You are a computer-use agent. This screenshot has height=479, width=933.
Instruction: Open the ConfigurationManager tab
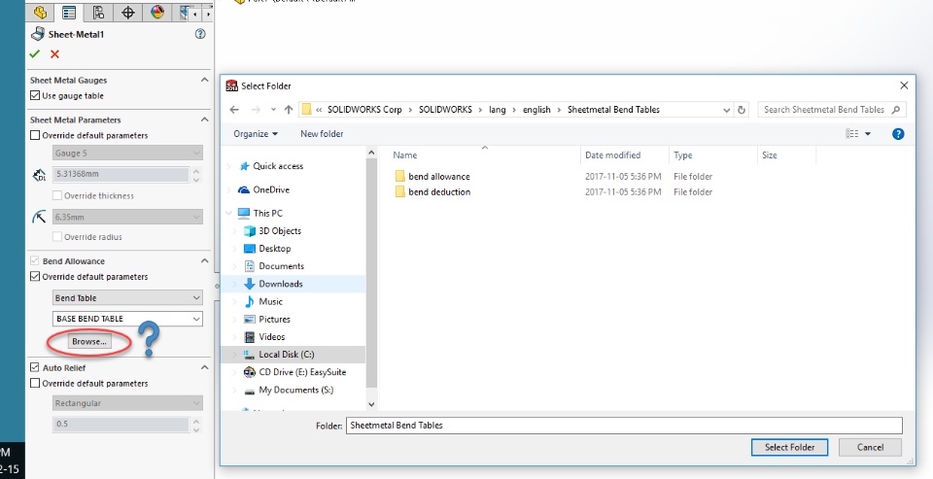point(99,12)
